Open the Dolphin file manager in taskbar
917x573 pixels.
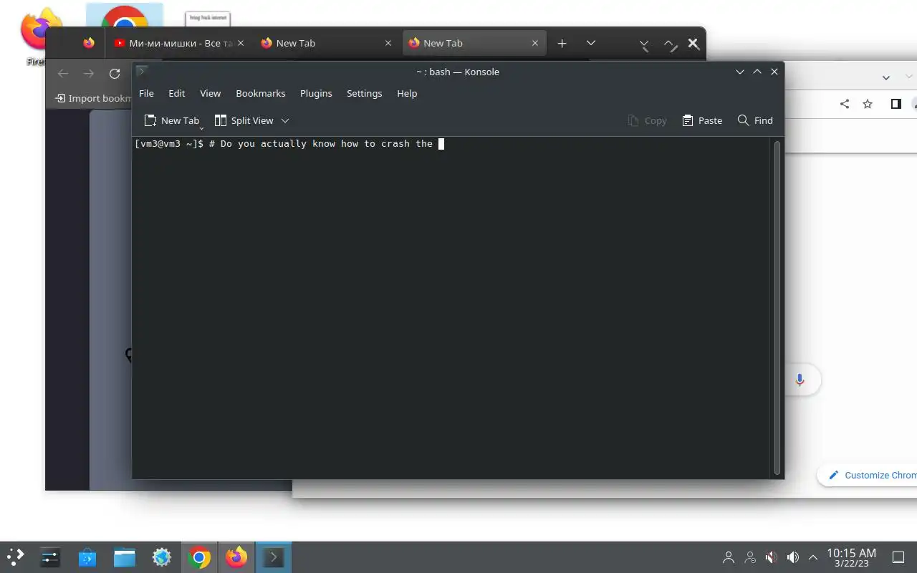coord(125,557)
